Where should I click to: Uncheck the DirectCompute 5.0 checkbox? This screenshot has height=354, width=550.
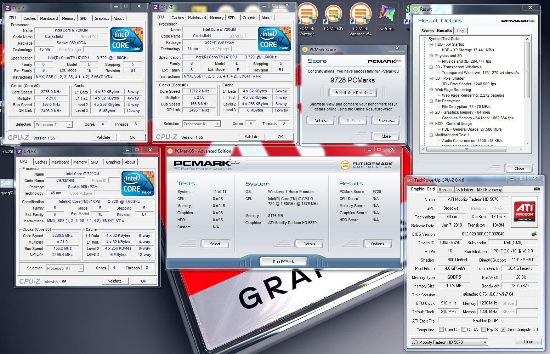pos(503,330)
